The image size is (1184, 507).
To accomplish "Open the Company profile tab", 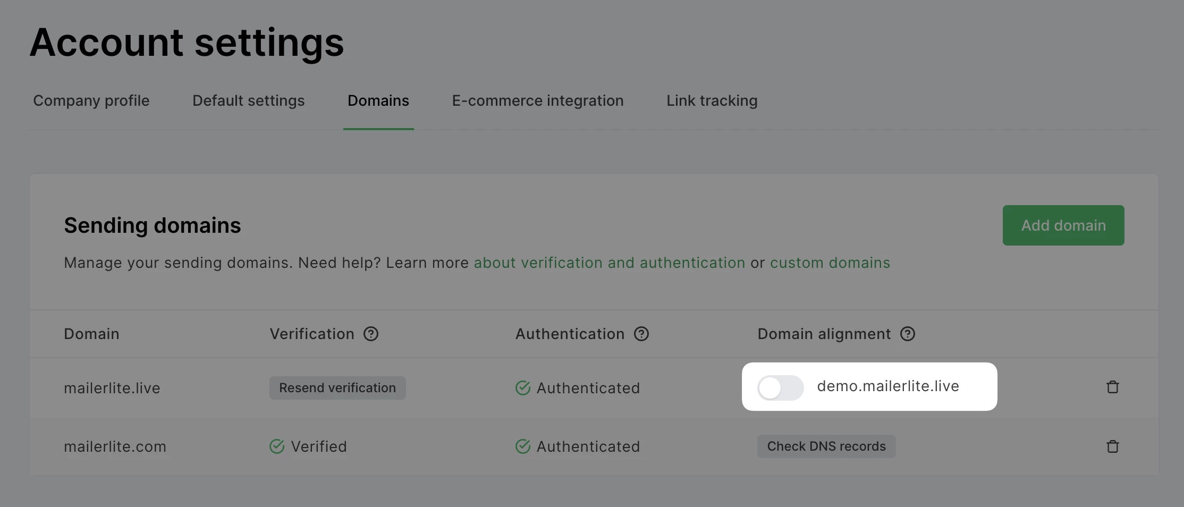I will pyautogui.click(x=91, y=100).
